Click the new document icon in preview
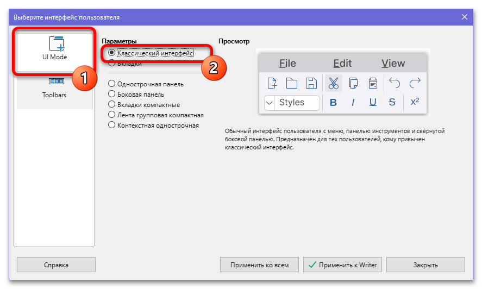482x289 pixels. click(x=272, y=83)
